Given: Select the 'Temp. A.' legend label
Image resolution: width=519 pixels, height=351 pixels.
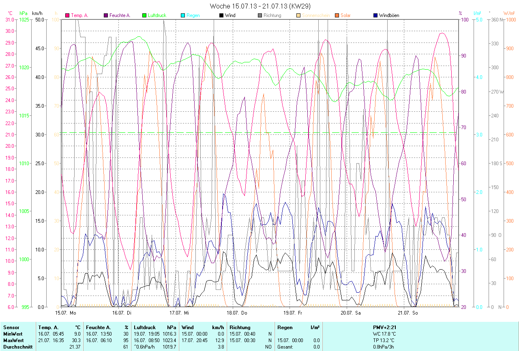Looking at the screenshot, I should 79,15.
